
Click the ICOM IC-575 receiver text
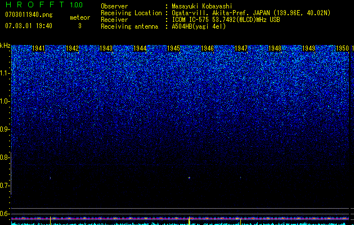pyautogui.click(x=226, y=20)
